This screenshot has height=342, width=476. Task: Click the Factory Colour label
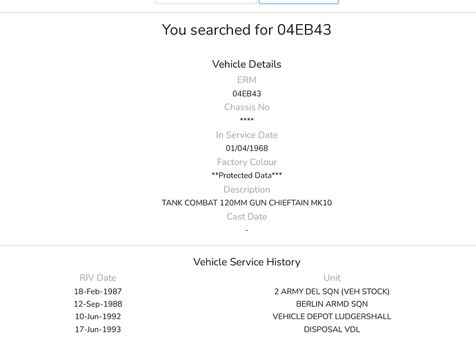(x=246, y=162)
